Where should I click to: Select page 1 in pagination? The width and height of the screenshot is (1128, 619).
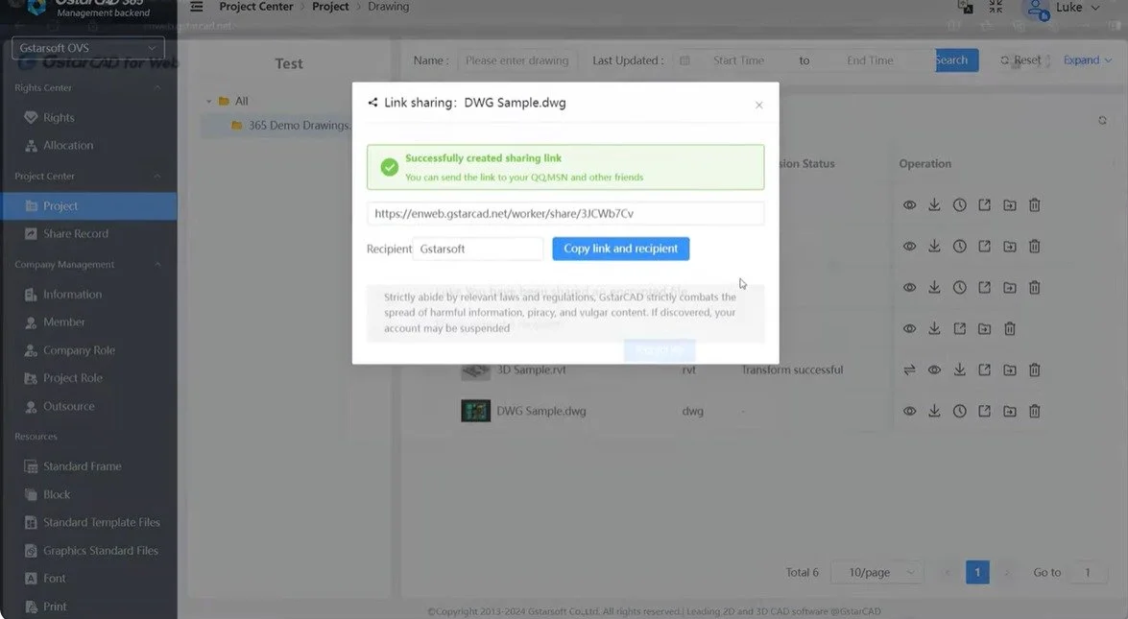point(977,572)
